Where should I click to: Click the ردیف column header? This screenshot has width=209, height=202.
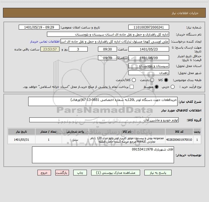[197, 132]
